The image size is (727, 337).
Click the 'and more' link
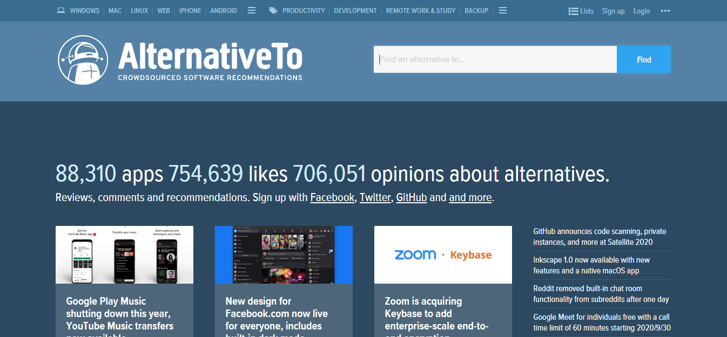tap(470, 197)
